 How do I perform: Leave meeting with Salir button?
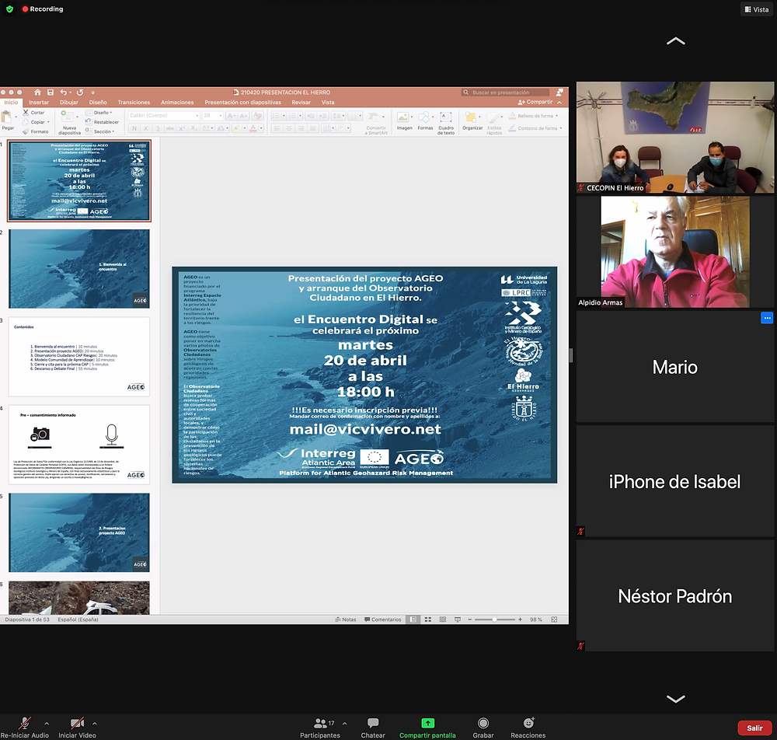point(754,728)
